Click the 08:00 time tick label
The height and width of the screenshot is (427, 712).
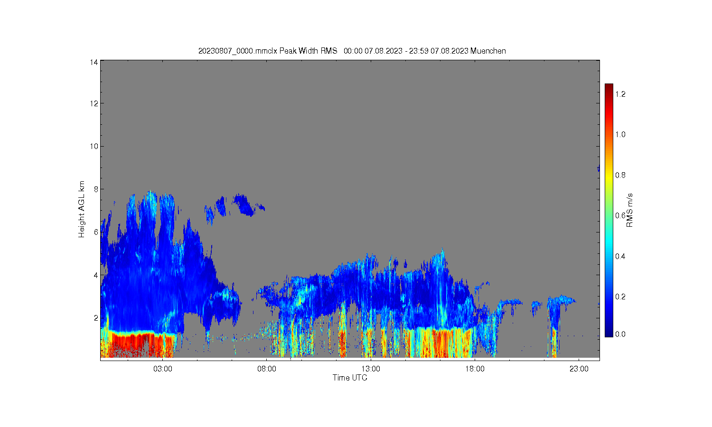(x=267, y=369)
